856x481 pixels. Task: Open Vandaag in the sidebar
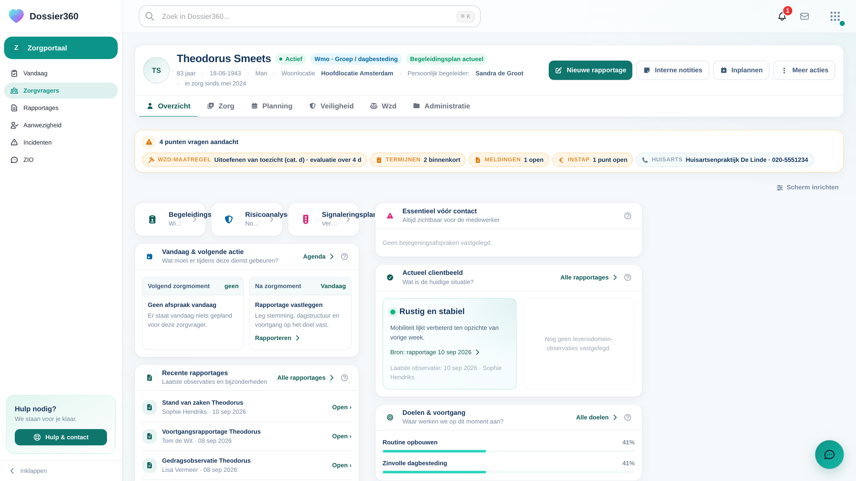tap(61, 73)
